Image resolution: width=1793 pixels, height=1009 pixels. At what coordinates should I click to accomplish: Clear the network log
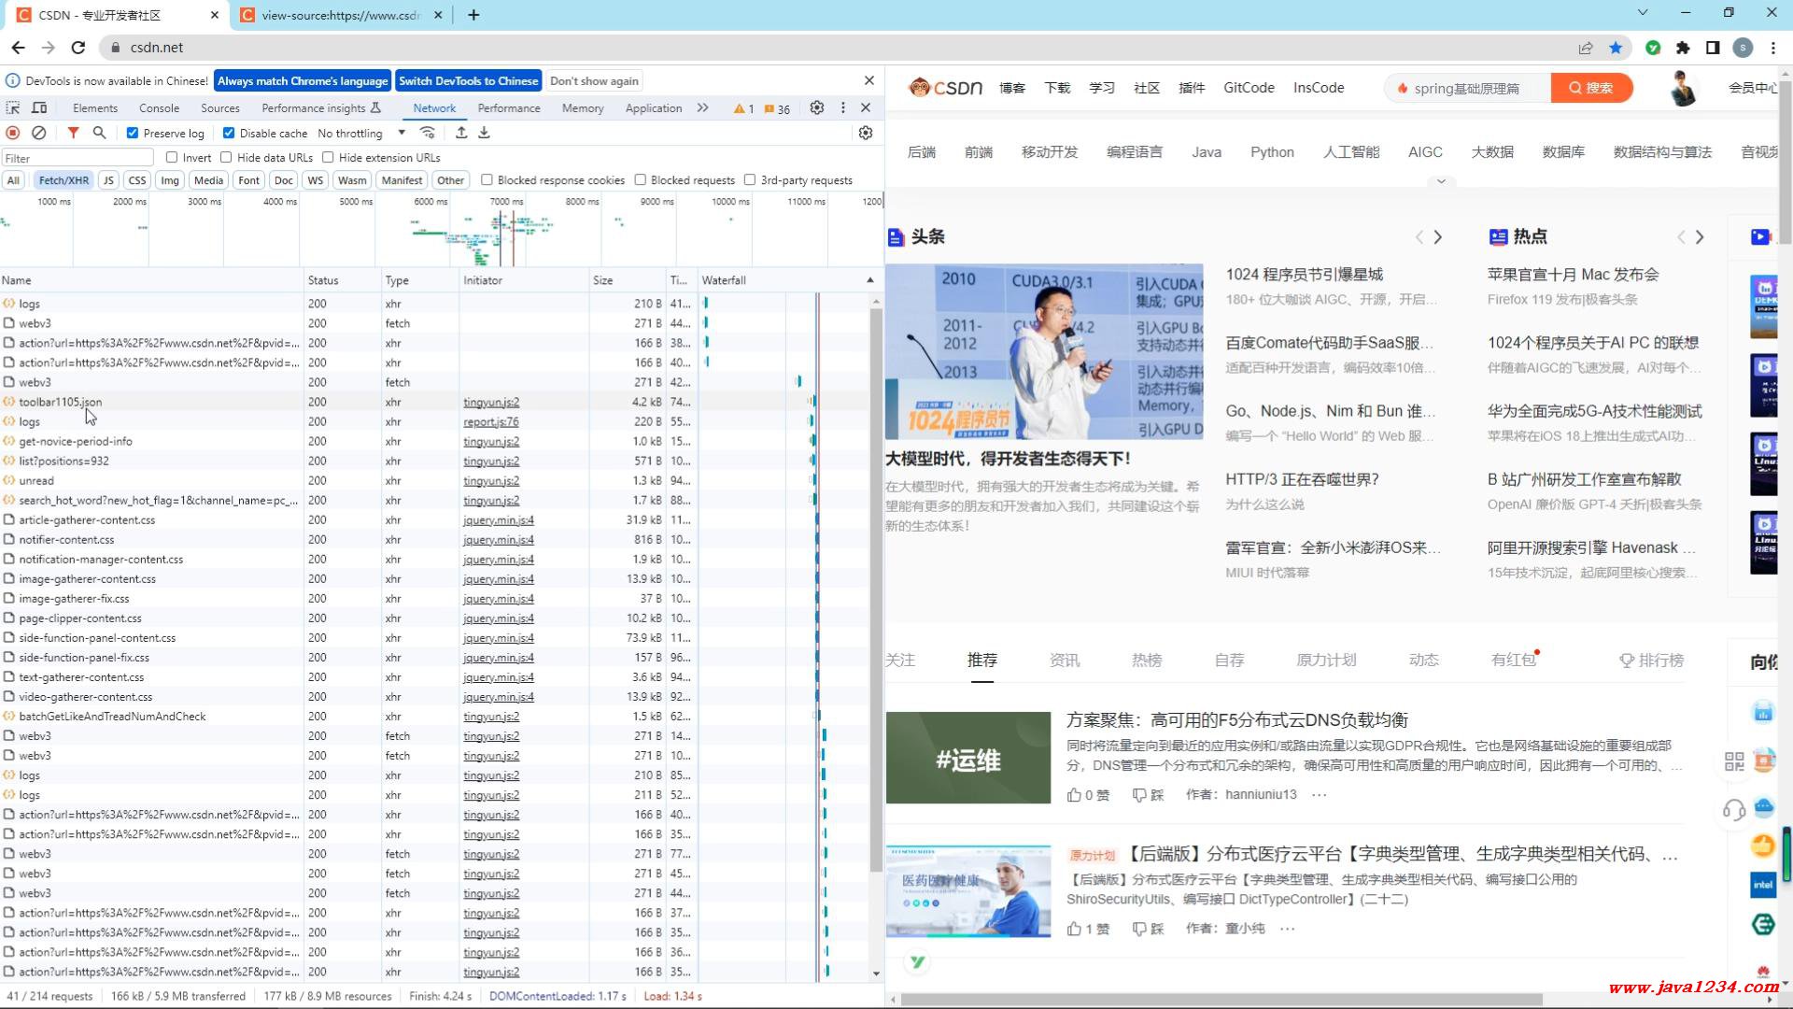click(x=39, y=134)
